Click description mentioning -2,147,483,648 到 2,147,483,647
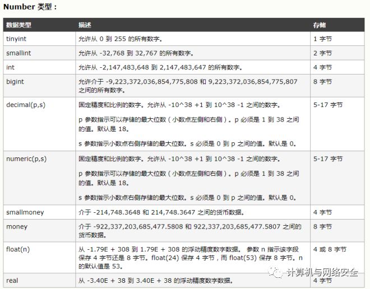This screenshot has width=370, height=289. (x=160, y=67)
